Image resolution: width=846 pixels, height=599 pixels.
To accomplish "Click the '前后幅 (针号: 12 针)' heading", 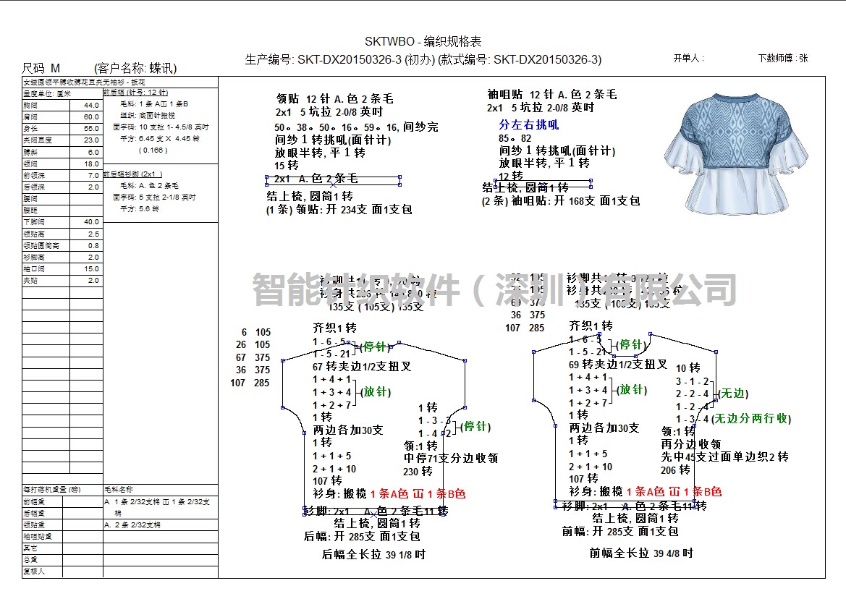I will [x=136, y=93].
